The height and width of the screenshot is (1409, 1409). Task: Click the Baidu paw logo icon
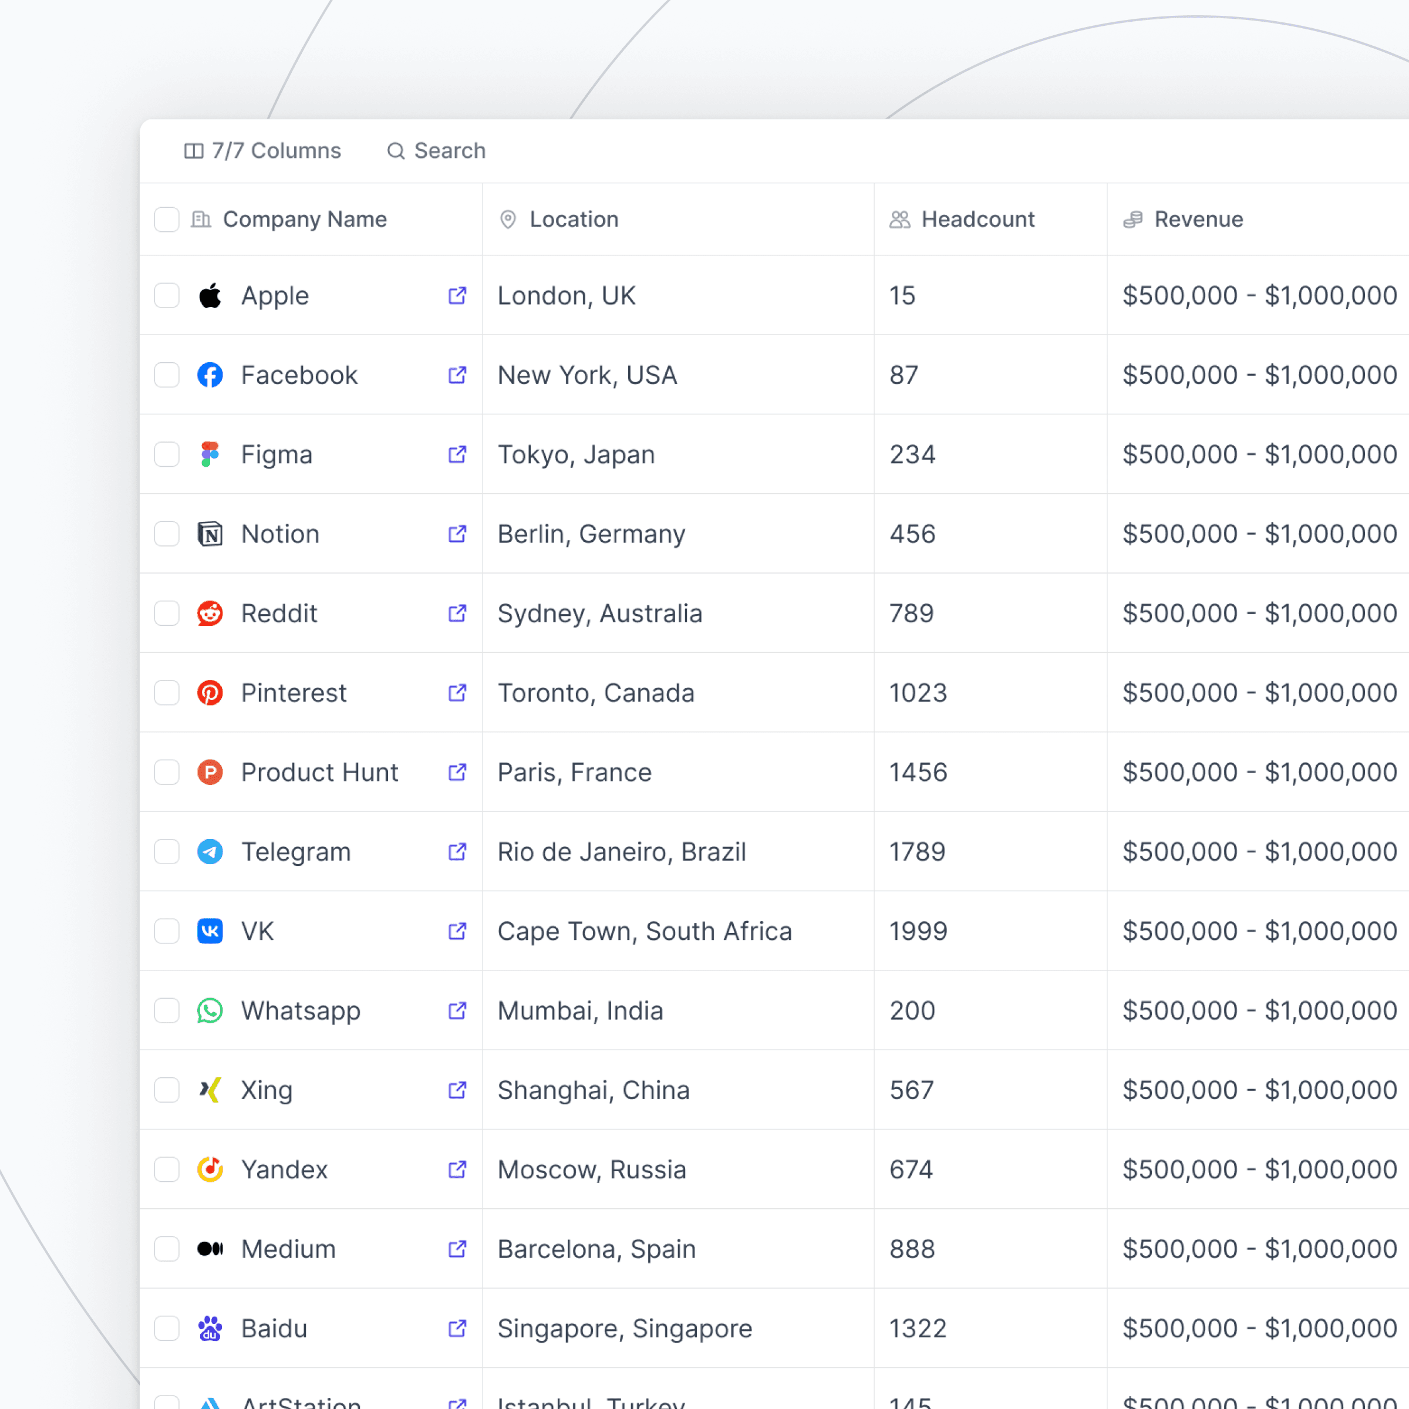210,1329
